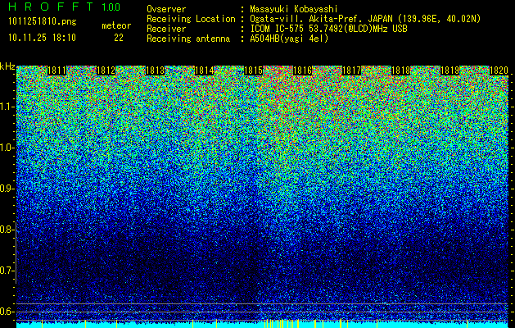The width and height of the screenshot is (515, 328).
Task: Click the 0.8 kHz axis label
Action: (7, 230)
